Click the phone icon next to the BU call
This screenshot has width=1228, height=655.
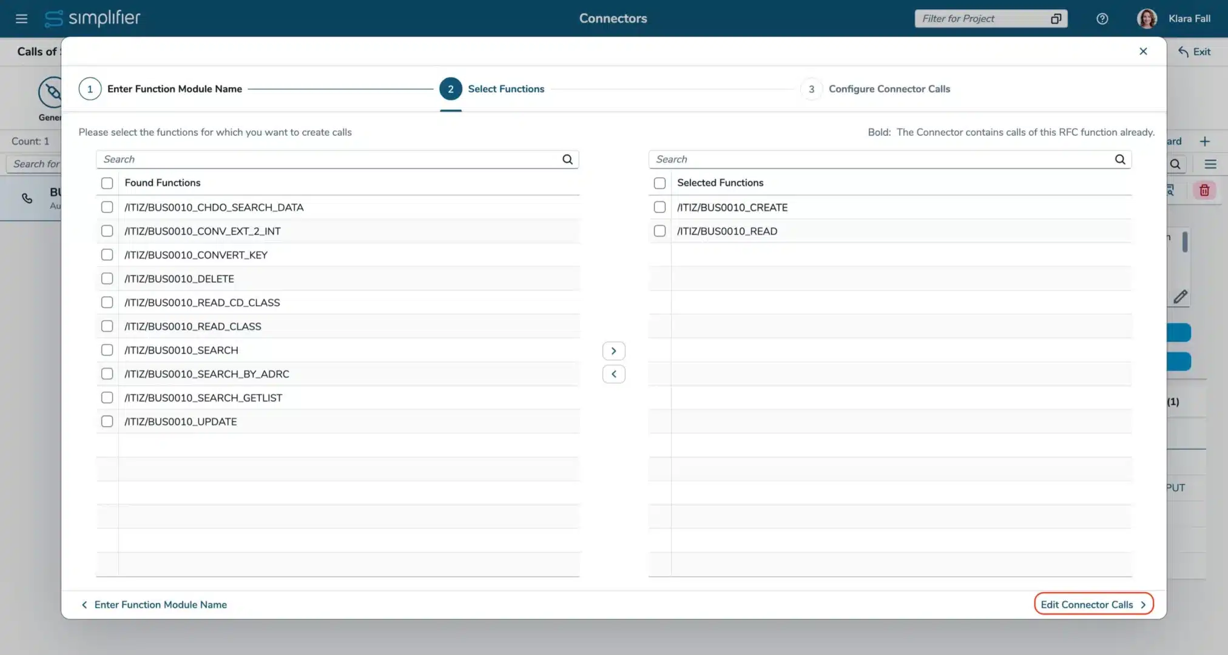(x=26, y=198)
